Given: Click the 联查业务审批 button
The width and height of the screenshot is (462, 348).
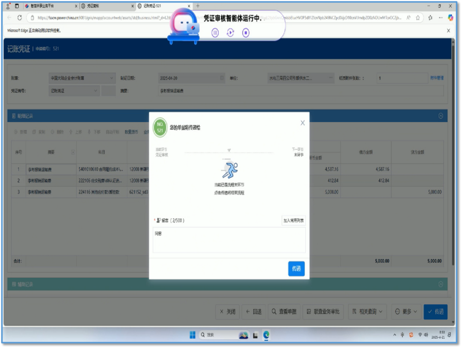Looking at the screenshot, I should click(x=323, y=312).
